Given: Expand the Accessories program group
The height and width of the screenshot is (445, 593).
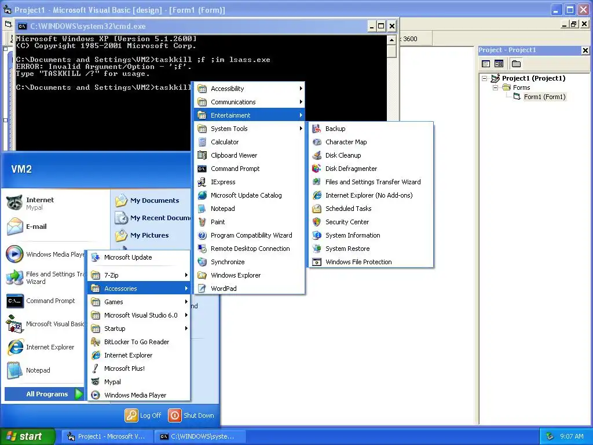Looking at the screenshot, I should pos(139,289).
